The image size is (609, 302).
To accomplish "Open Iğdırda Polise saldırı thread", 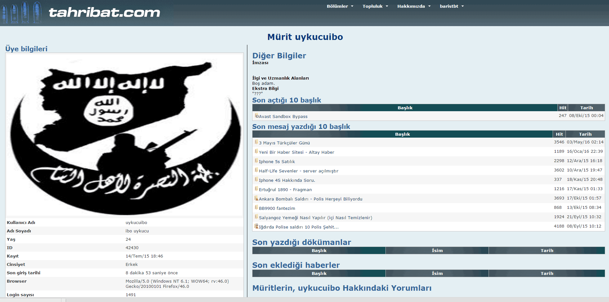I will [299, 227].
